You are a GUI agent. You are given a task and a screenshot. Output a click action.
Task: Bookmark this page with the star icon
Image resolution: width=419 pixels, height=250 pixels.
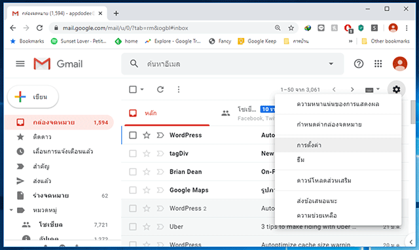click(291, 27)
